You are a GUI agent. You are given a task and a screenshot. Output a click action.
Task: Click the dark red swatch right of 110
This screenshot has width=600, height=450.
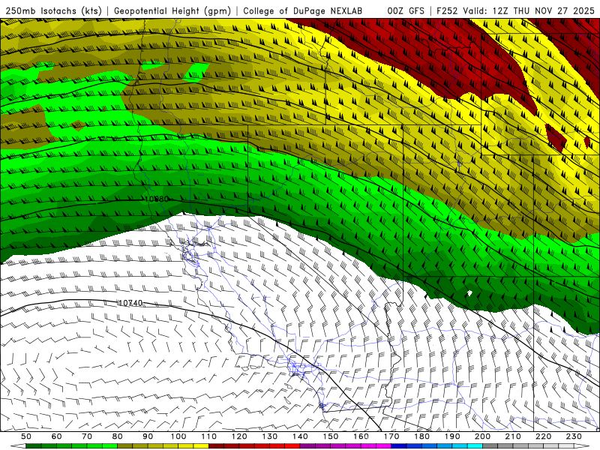[217, 446]
